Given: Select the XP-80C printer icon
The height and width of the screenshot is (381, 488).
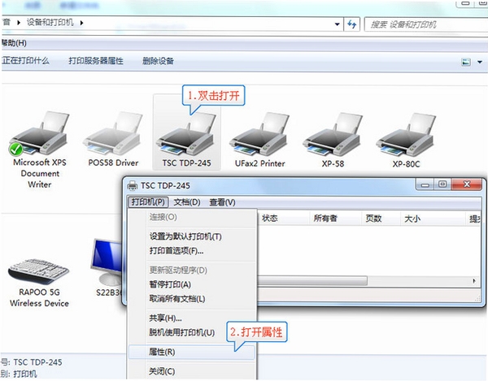Looking at the screenshot, I should pos(406,134).
